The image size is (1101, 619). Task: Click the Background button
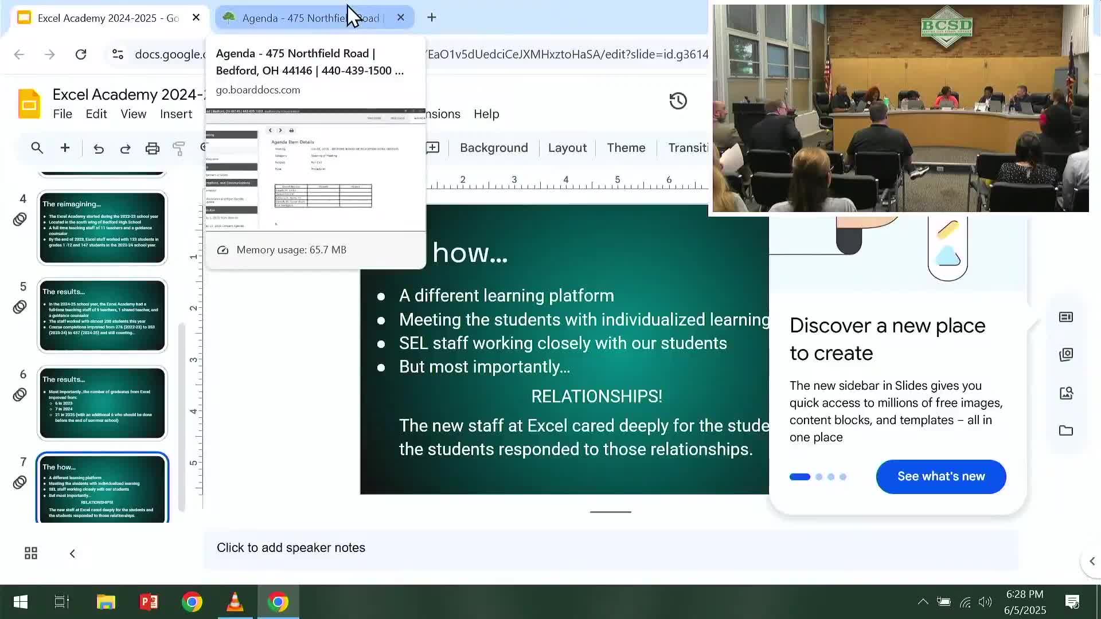[494, 148]
